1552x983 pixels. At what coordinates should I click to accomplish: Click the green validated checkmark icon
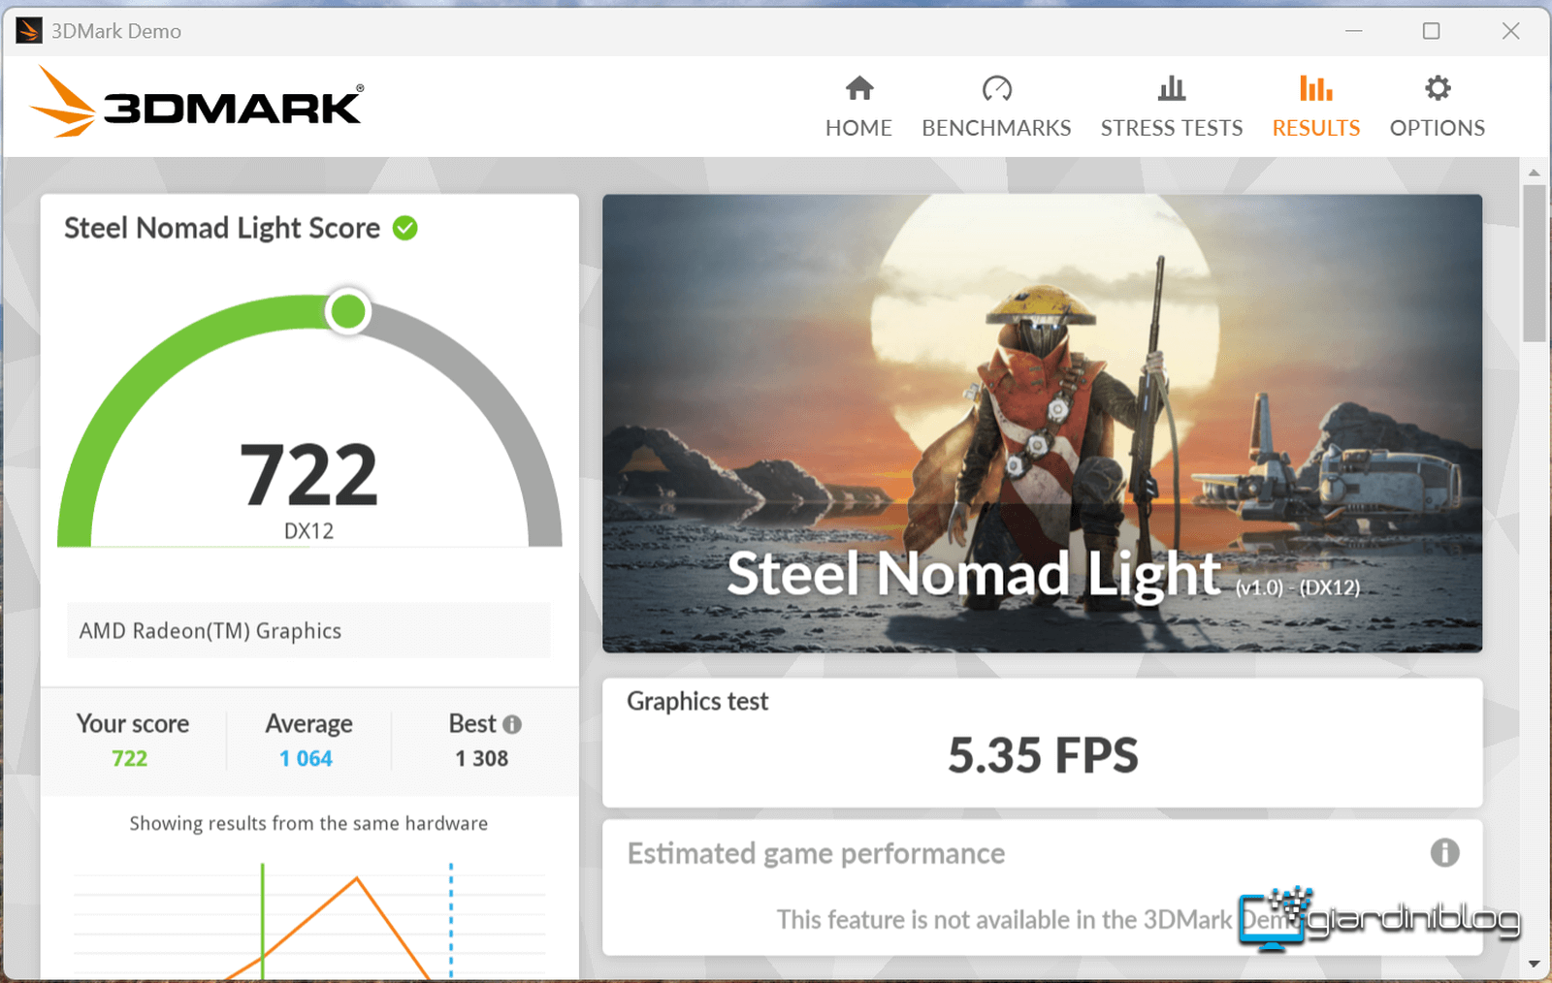point(405,228)
